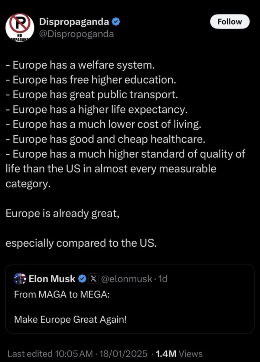Click 'Make Europe Great Again!' quoted text
The image size is (260, 362).
tap(71, 319)
